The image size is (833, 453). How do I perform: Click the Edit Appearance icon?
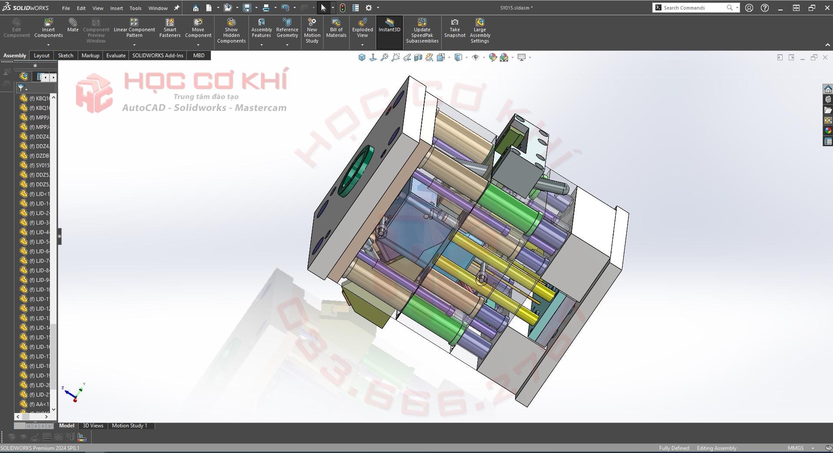[493, 57]
